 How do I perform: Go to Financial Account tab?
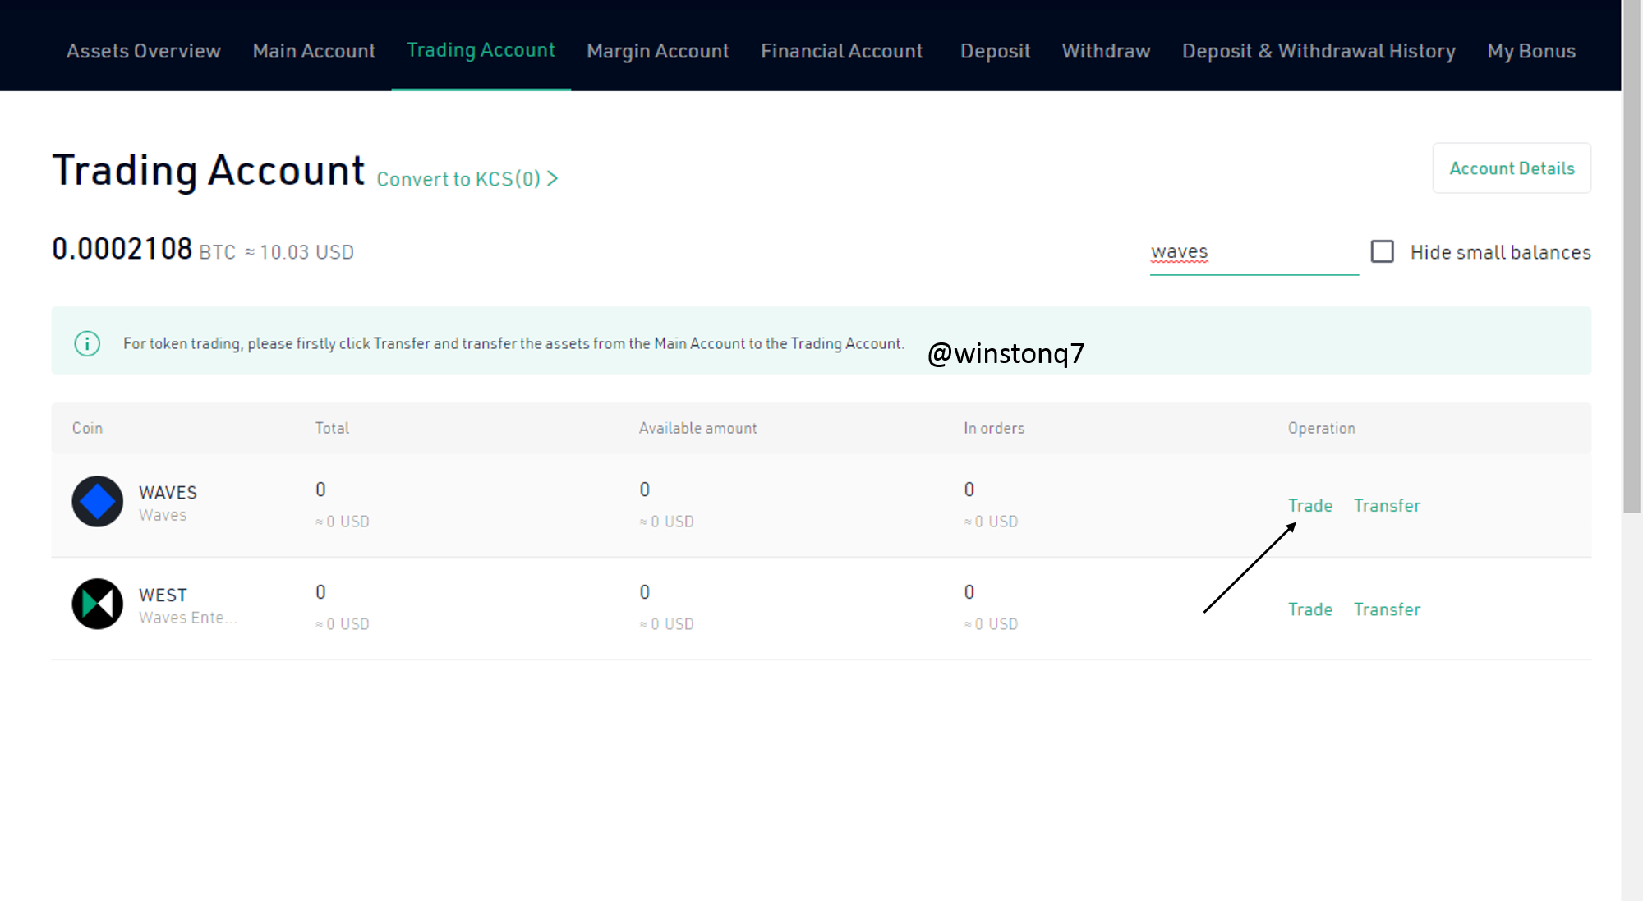point(841,51)
